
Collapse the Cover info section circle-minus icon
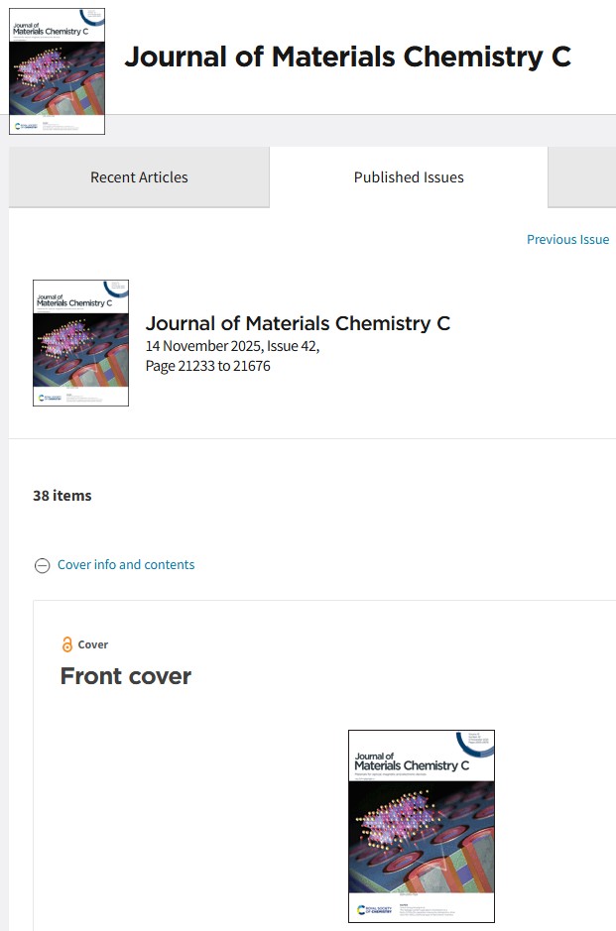(43, 565)
